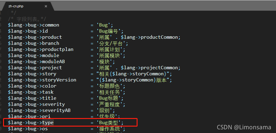This screenshot has width=276, height=133.
Task: Click the '操作系统' string value
Action: (x=109, y=129)
